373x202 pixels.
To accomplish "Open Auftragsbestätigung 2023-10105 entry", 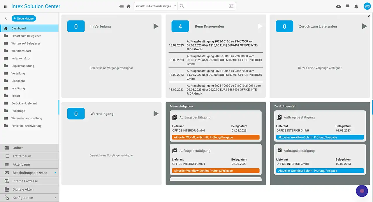I will (222, 45).
